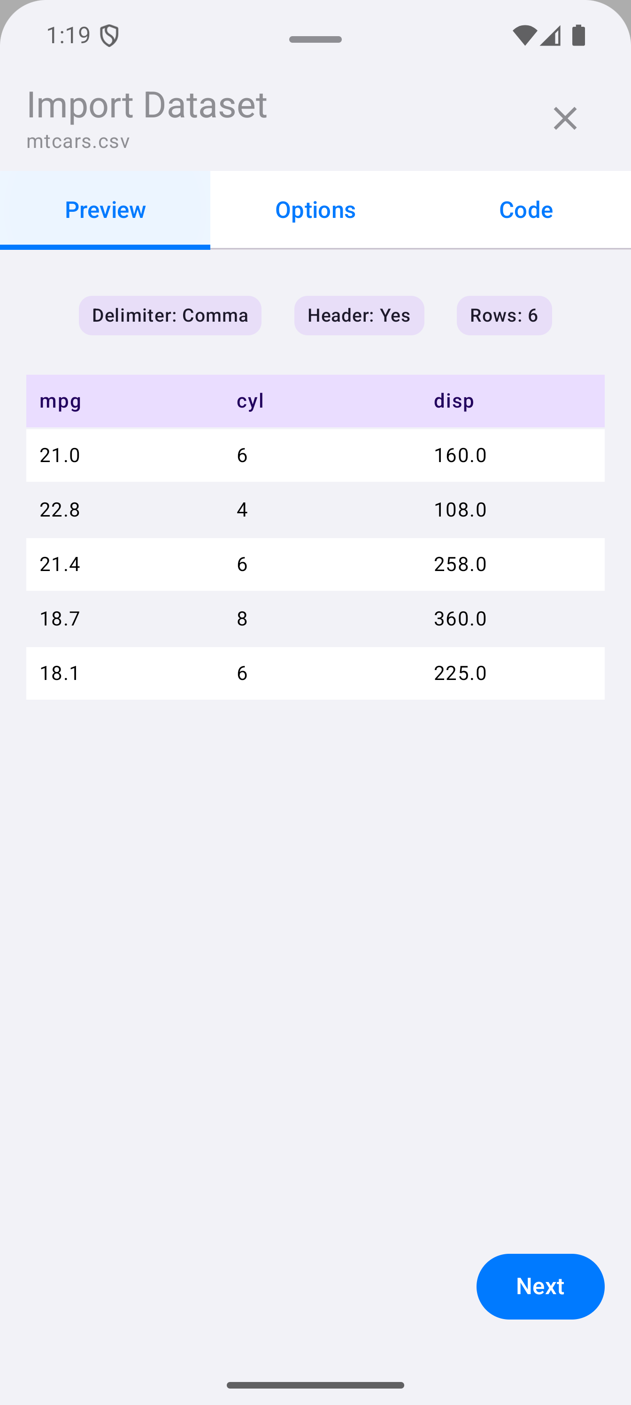Viewport: 631px width, 1405px height.
Task: Select the disp column header
Action: [x=454, y=401]
